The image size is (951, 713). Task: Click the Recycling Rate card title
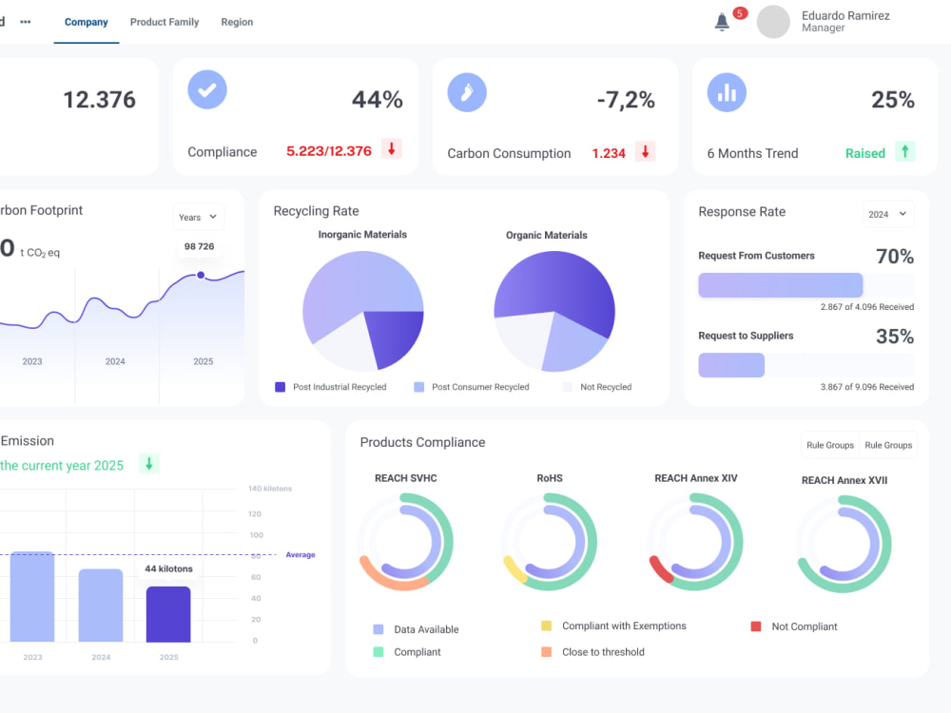click(x=316, y=211)
